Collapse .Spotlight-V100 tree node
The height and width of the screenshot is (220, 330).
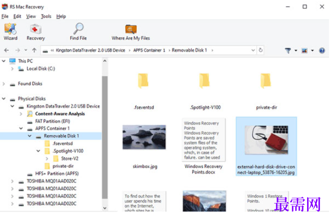tap(38, 151)
